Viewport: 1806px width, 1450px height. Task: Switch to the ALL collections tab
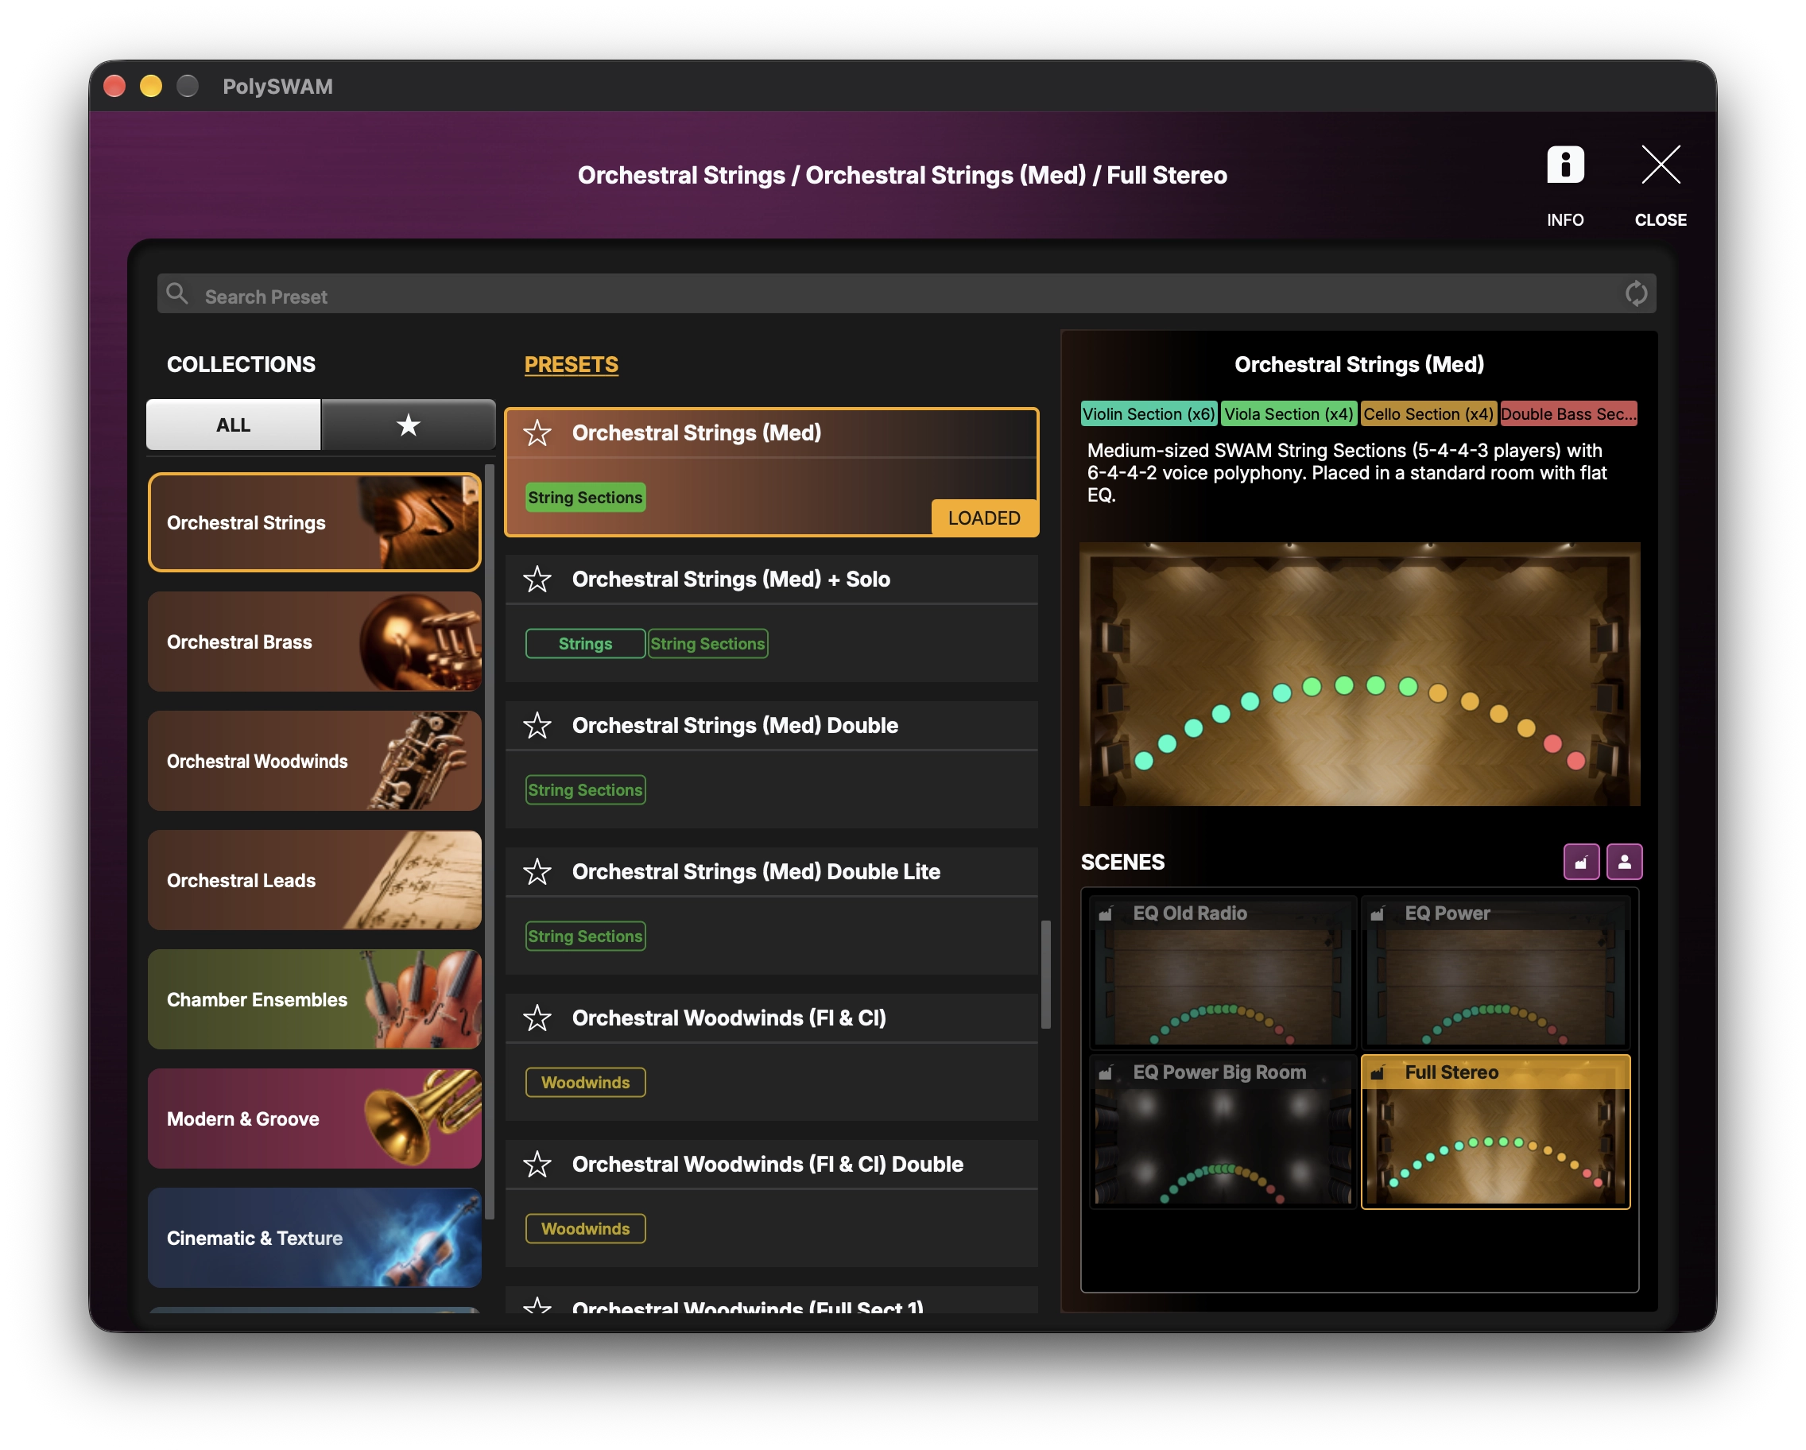coord(233,425)
